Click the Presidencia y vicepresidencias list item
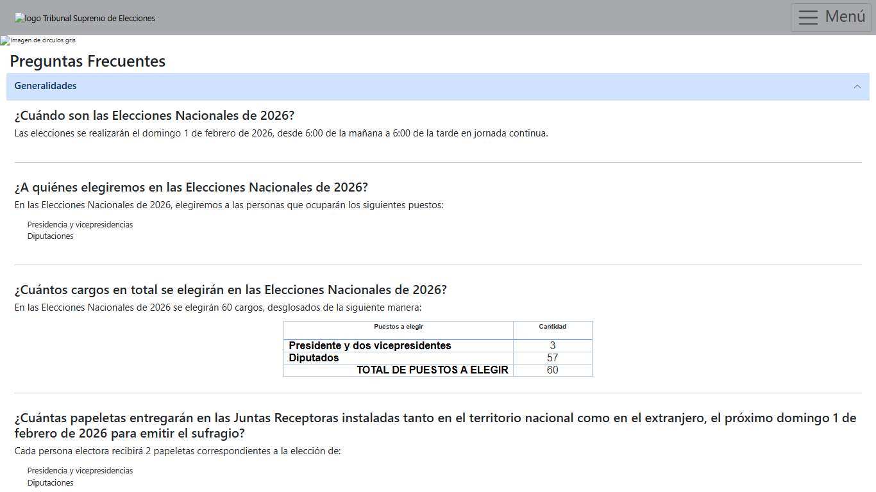 (80, 225)
